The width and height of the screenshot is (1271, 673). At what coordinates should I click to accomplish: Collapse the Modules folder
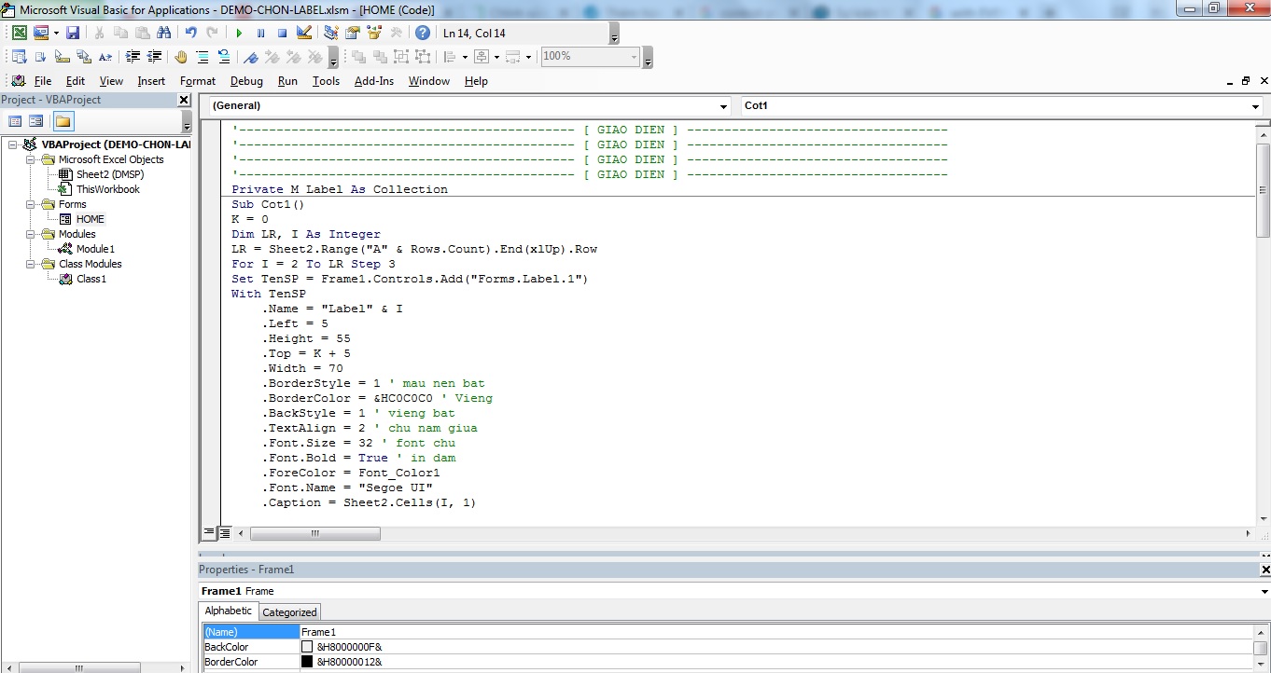tap(30, 234)
